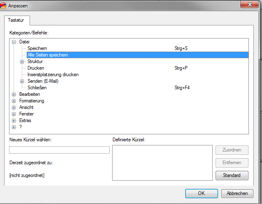Image resolution: width=262 pixels, height=204 pixels.
Task: Expand the Ansicht category
Action: [14, 107]
